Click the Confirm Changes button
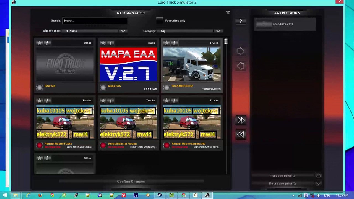Viewport: 354px width, 199px height. coord(131,182)
